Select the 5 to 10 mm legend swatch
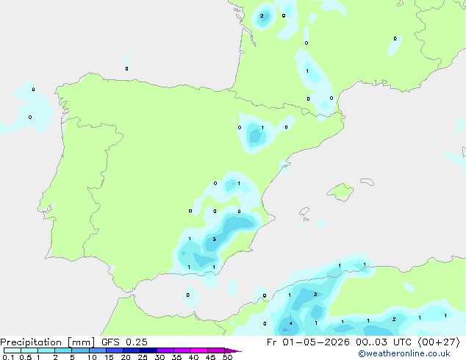This screenshot has width=466, height=360. point(80,350)
